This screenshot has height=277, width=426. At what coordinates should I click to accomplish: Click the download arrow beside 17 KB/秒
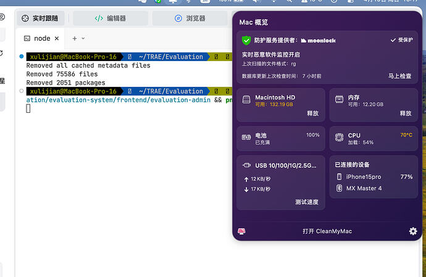pos(246,189)
